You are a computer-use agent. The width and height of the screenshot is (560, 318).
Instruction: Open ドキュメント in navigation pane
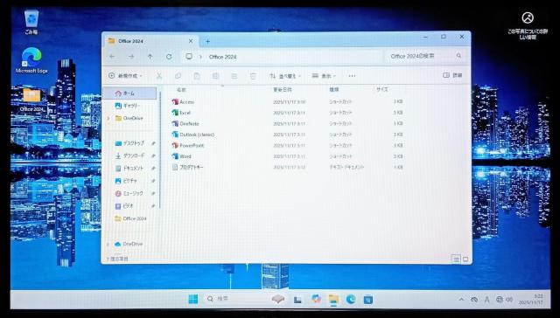pos(130,169)
